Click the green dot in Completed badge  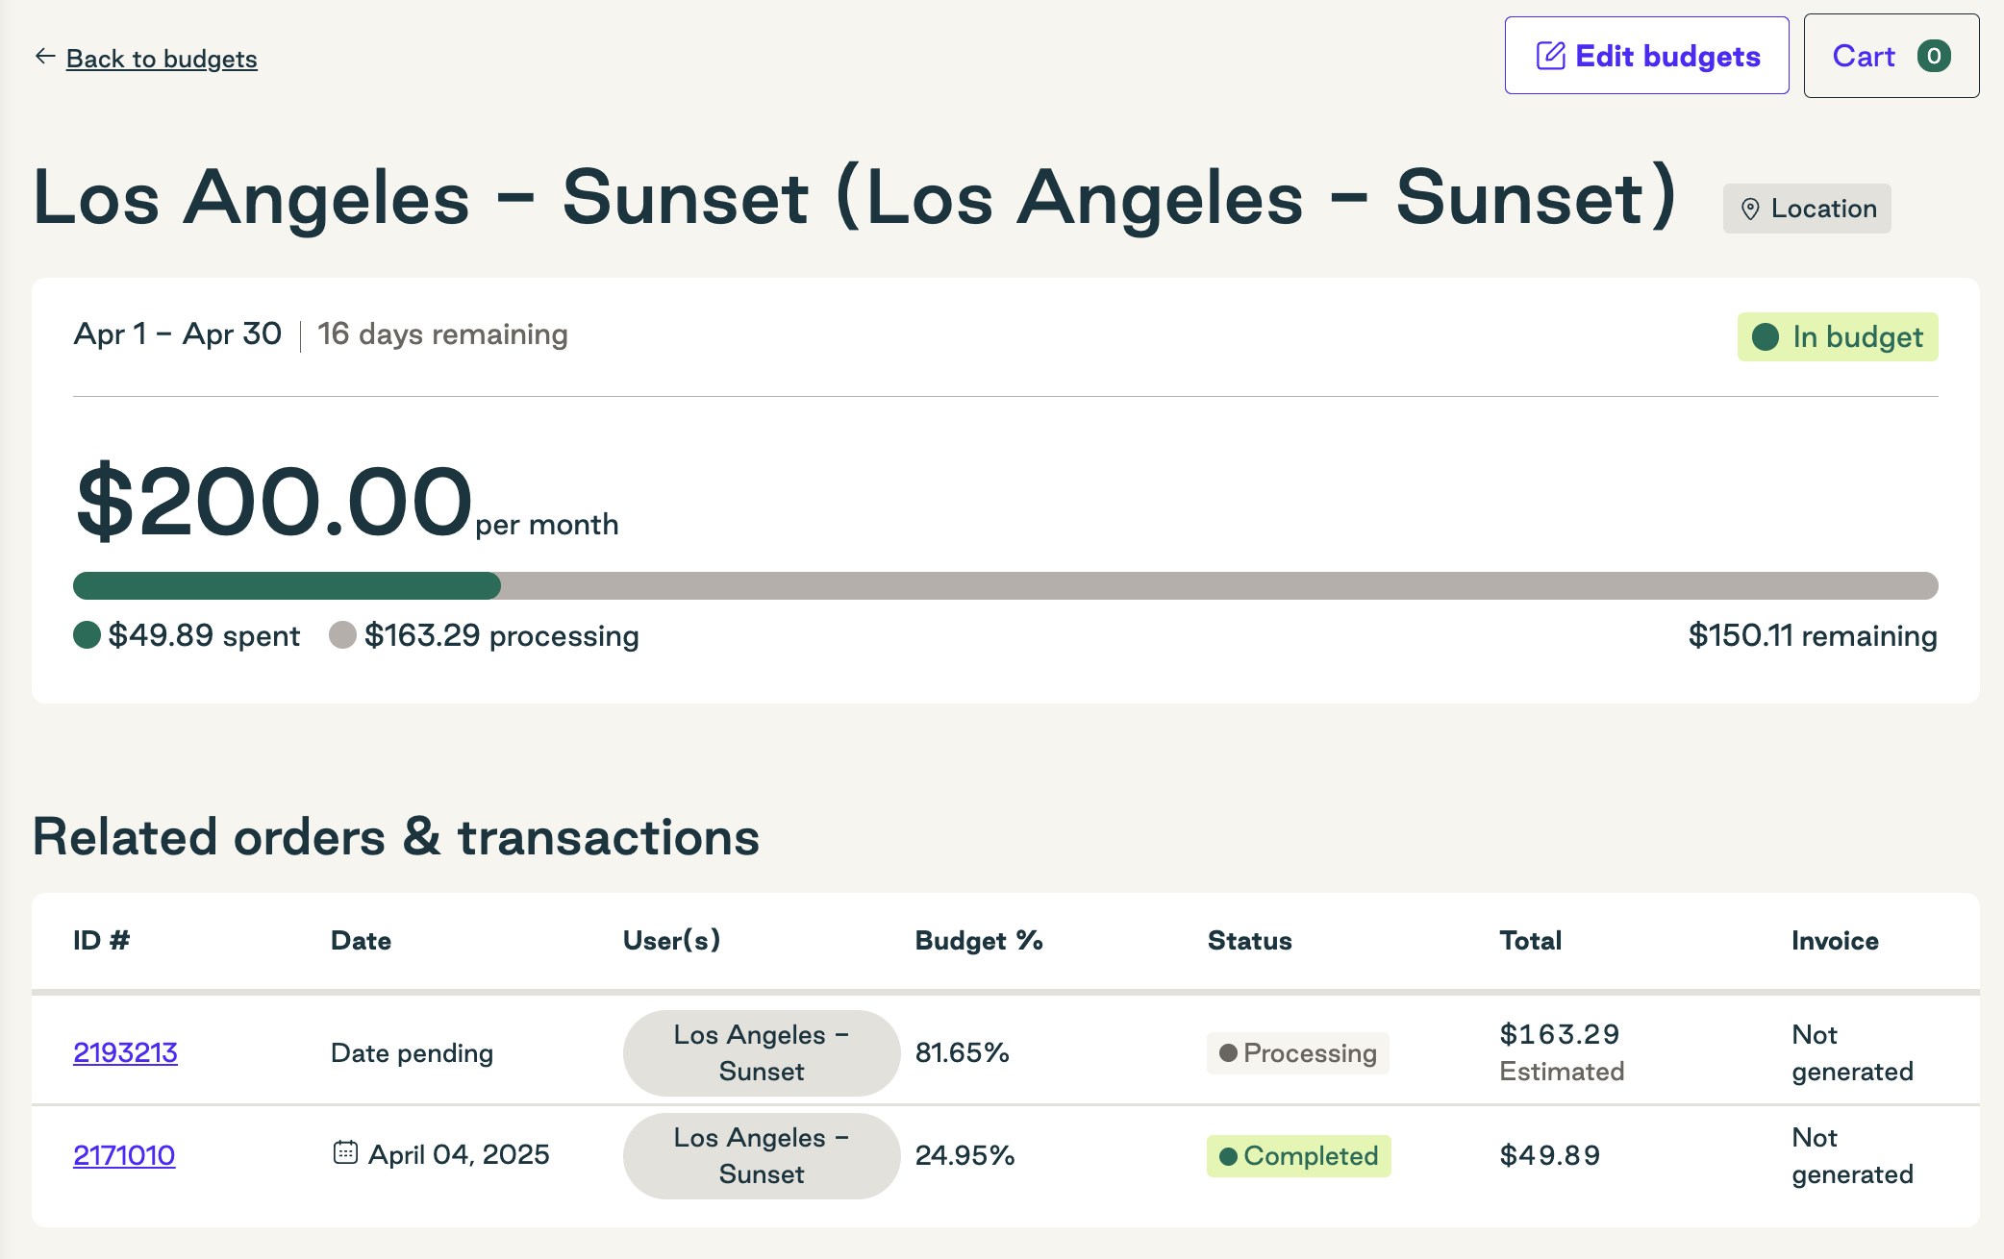[1228, 1156]
